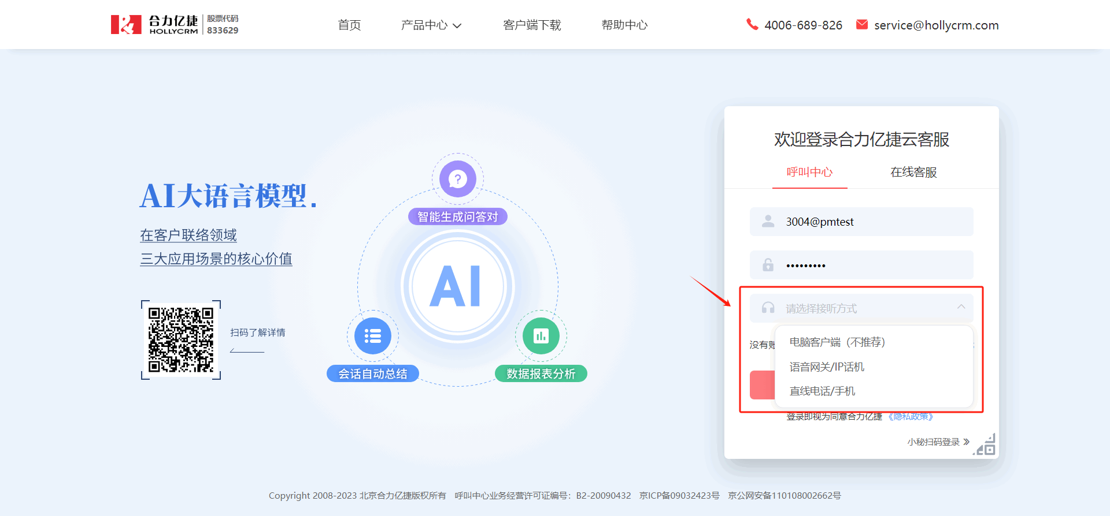Click the HollyCRM logo

coord(154,25)
